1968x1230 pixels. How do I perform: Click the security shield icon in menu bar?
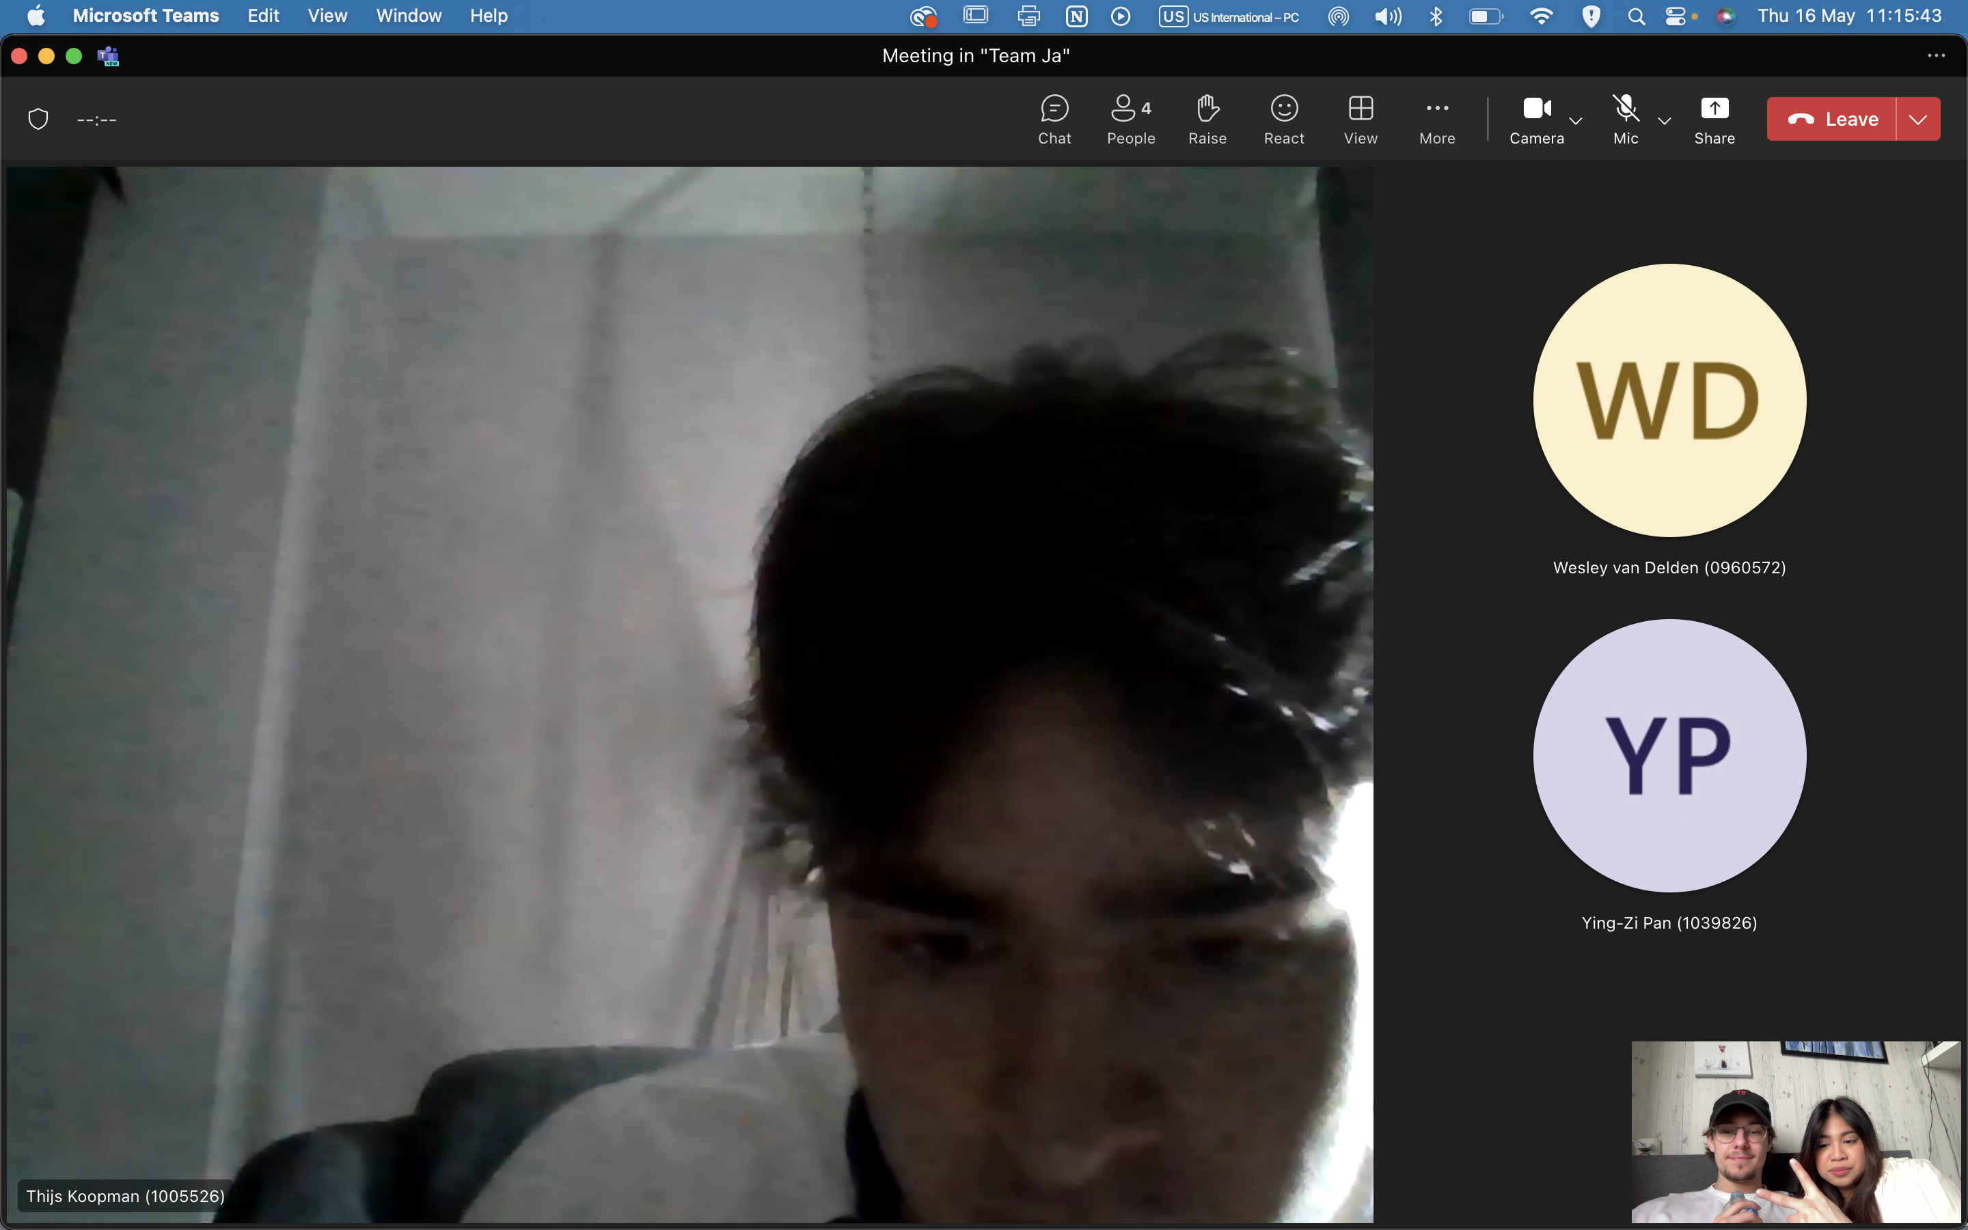pyautogui.click(x=1591, y=16)
